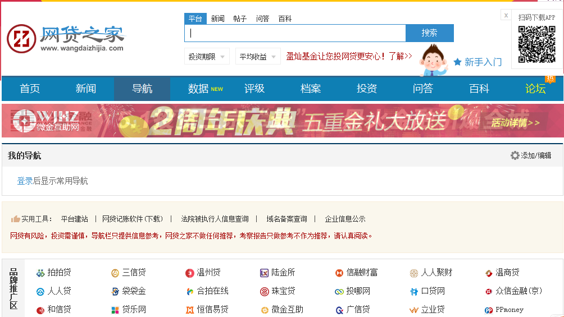The image size is (564, 317).
Task: Click the 盈灿基金 promo link
Action: [349, 57]
